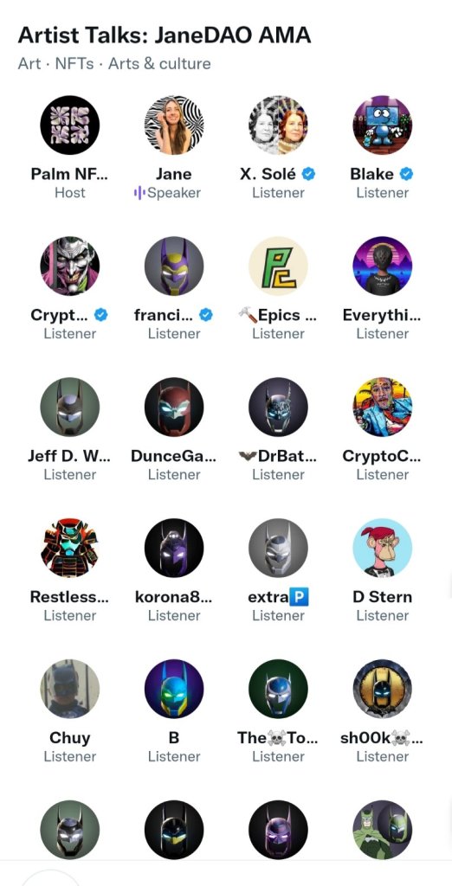Tap Jeff D. W... bat helmet avatar

pyautogui.click(x=70, y=407)
